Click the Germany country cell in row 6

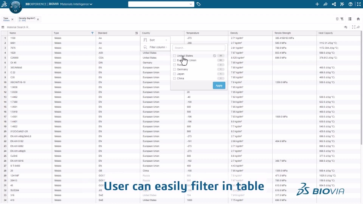162,62
